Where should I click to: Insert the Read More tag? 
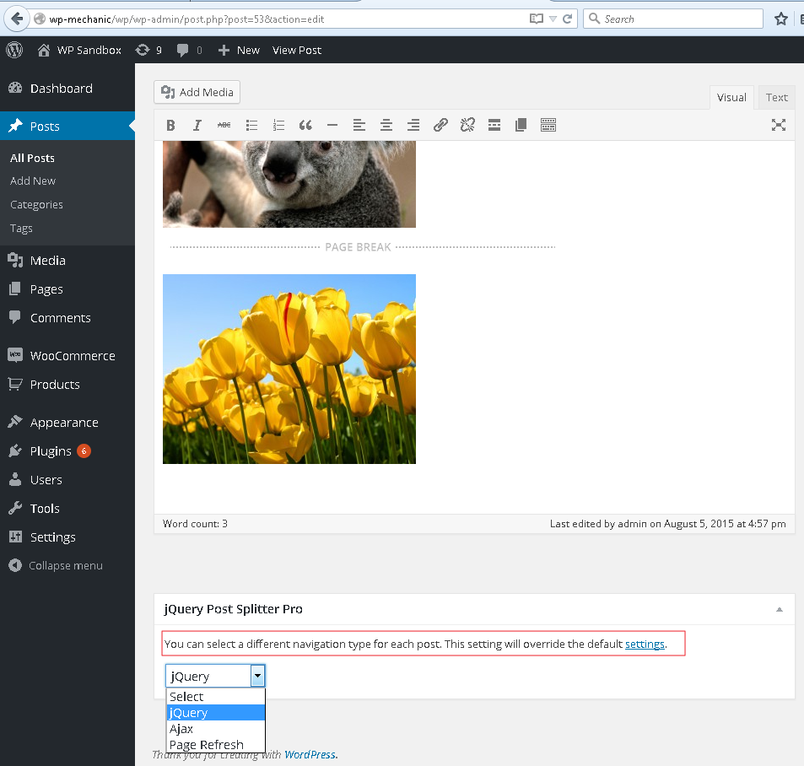494,126
